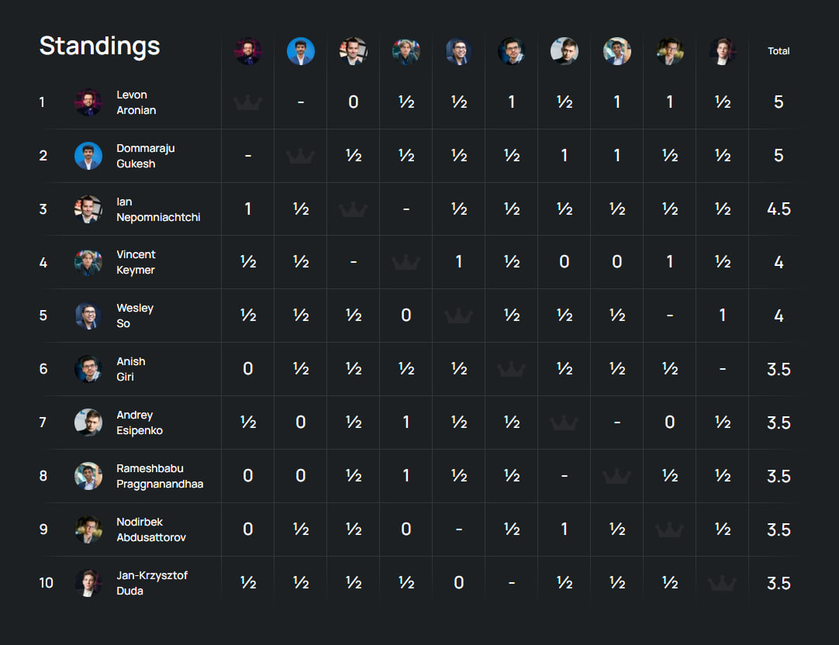
Task: Click the crown icon in Duda's row
Action: pos(723,583)
